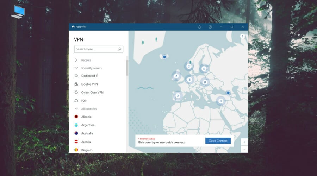317x176 pixels.
Task: Click the Dedicated IP home icon
Action: (x=76, y=76)
